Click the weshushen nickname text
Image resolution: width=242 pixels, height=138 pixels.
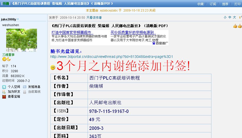click(11, 25)
